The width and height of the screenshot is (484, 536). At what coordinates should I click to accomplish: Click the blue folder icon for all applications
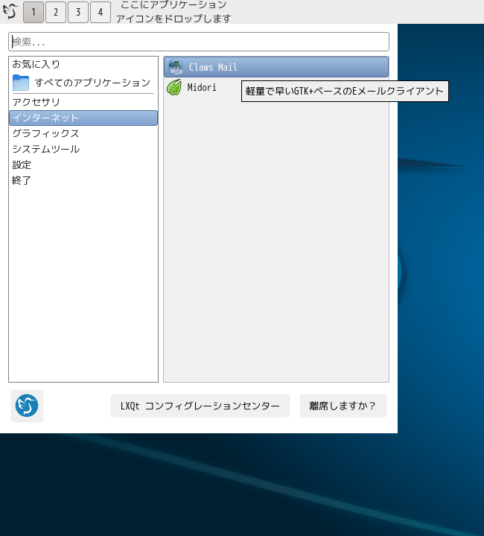click(21, 83)
